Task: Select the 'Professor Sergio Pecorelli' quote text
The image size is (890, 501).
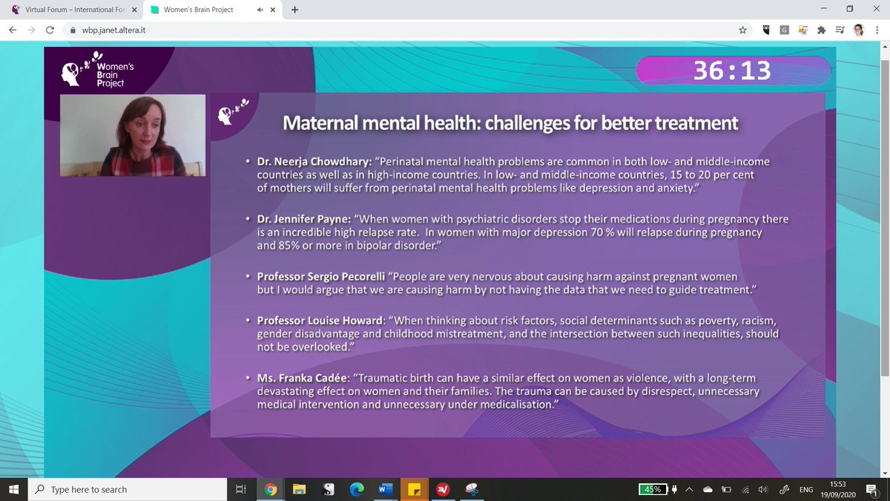Action: pyautogui.click(x=507, y=282)
